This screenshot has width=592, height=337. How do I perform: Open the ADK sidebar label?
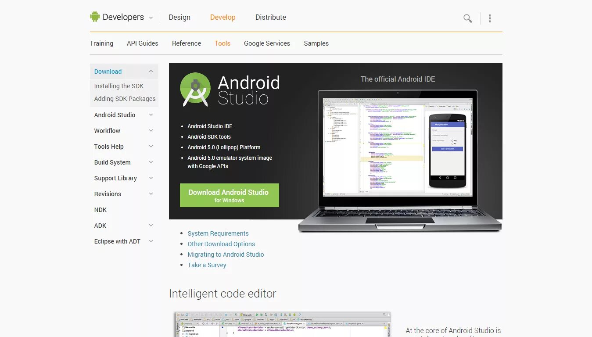(100, 226)
